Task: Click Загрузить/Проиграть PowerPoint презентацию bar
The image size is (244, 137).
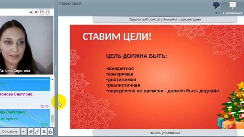Action: point(165,19)
